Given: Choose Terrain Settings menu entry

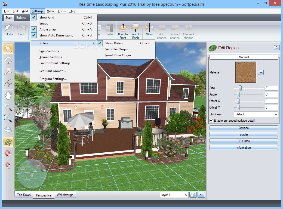Looking at the screenshot, I should pyautogui.click(x=64, y=57).
